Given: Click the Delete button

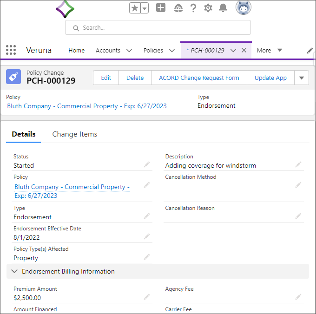Looking at the screenshot, I should pos(135,78).
